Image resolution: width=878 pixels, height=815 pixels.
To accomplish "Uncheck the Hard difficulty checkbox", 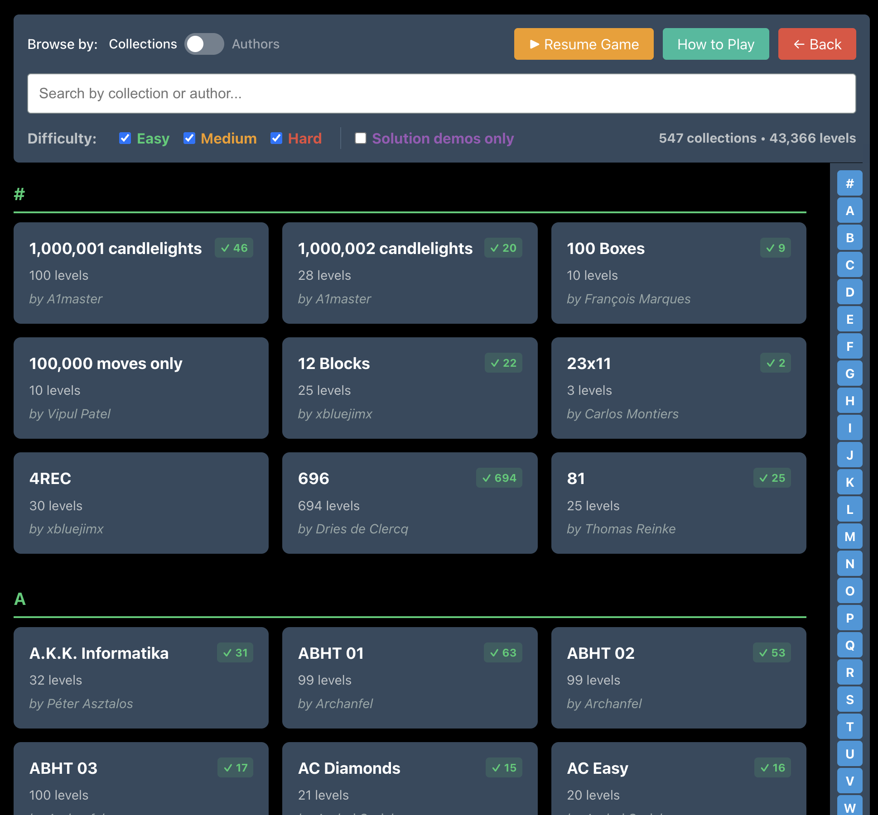I will 276,138.
